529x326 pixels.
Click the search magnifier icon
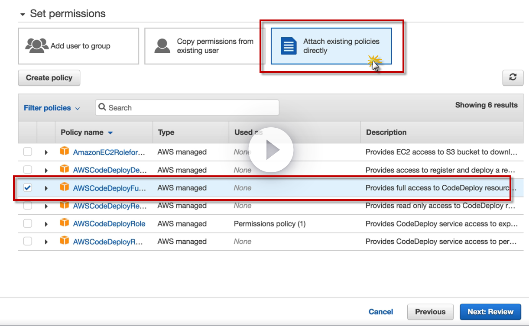(x=102, y=107)
